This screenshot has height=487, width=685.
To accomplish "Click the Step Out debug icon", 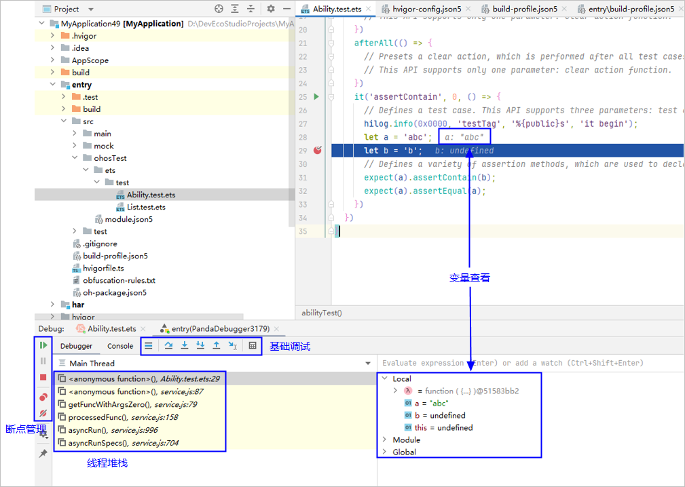I will click(216, 346).
